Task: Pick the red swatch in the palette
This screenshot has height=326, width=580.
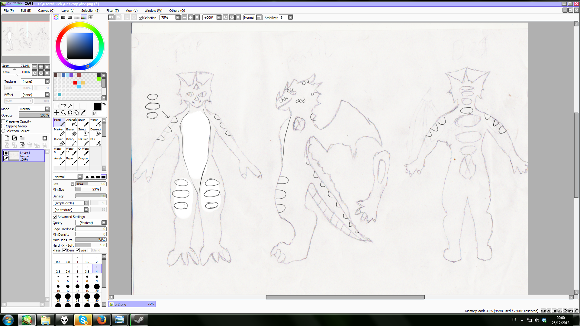Action: [75, 83]
